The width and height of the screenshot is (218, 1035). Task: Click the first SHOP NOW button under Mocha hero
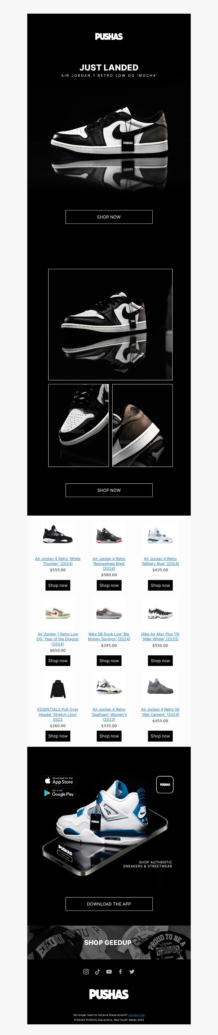click(x=109, y=217)
